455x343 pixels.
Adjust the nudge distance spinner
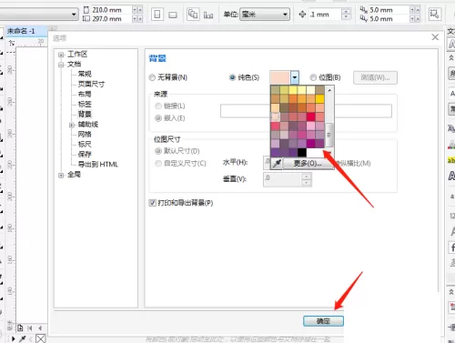pyautogui.click(x=346, y=15)
